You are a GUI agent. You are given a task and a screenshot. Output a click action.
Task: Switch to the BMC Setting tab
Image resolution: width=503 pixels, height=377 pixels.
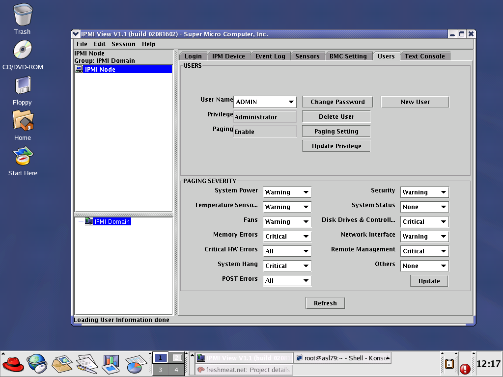[x=348, y=56]
